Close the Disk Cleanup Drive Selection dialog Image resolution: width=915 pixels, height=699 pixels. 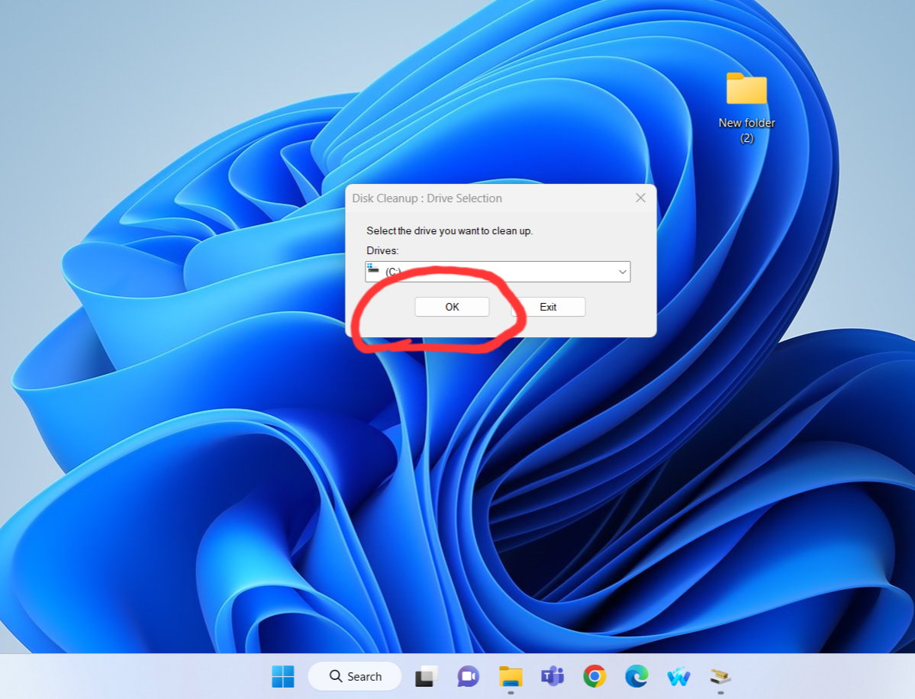[640, 198]
